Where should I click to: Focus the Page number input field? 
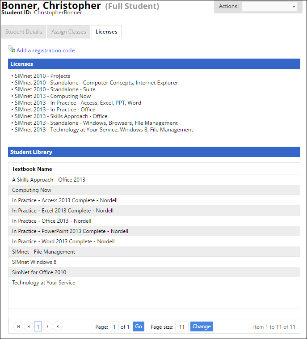(x=114, y=326)
